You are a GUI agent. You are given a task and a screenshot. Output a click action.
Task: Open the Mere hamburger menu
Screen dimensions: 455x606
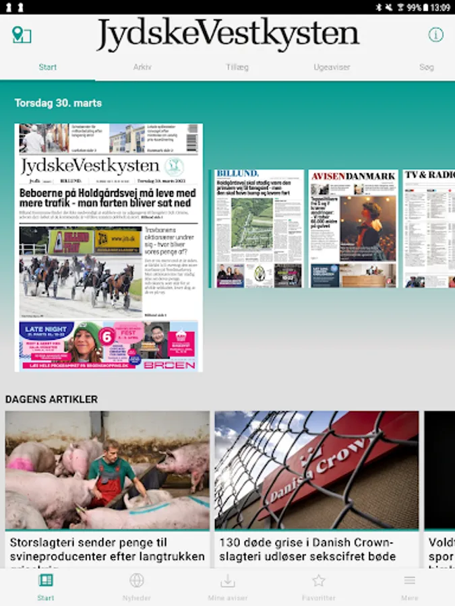[409, 580]
